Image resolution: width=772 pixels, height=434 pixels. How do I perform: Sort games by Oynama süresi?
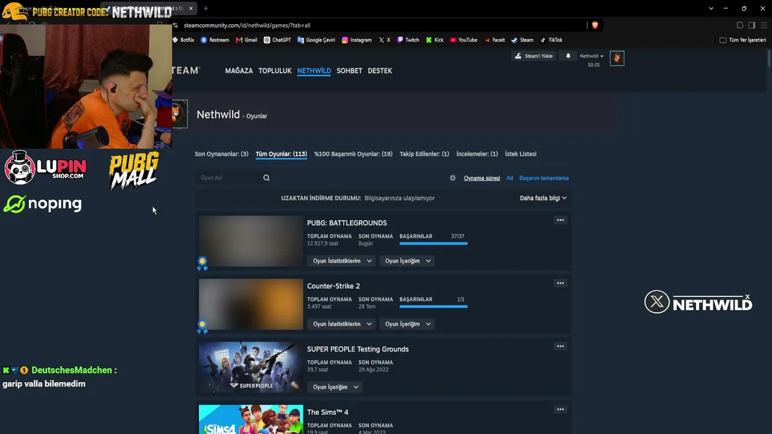[x=482, y=178]
